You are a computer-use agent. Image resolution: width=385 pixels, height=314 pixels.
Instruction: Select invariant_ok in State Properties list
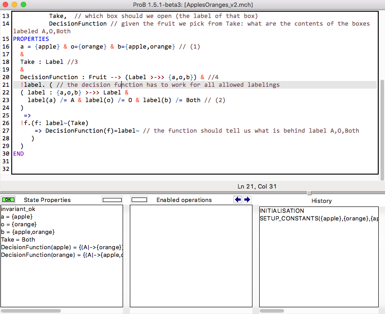[17, 209]
